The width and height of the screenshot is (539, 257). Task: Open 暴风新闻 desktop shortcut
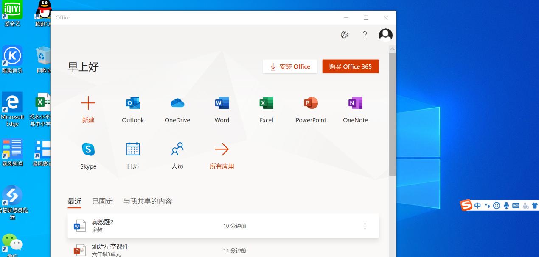point(12,152)
